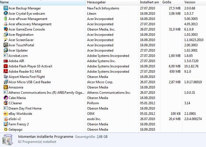
Task: Click the CCleaner program icon
Action: point(6,103)
